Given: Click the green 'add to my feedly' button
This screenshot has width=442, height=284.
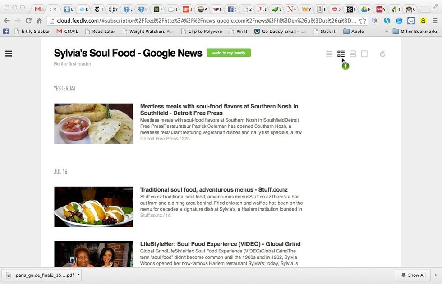Looking at the screenshot, I should coord(228,53).
